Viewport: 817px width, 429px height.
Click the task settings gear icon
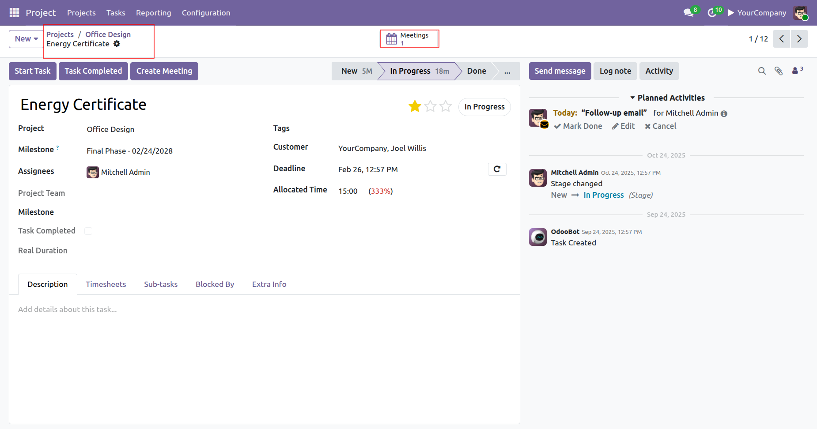[x=117, y=44]
